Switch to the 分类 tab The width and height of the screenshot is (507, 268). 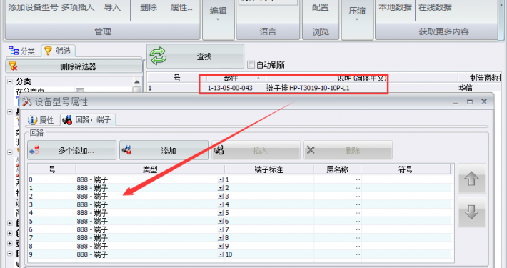coord(22,51)
